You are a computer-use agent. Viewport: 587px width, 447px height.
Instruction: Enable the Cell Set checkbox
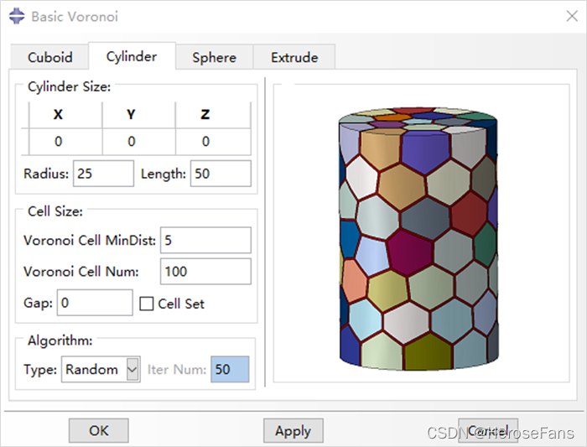[147, 304]
